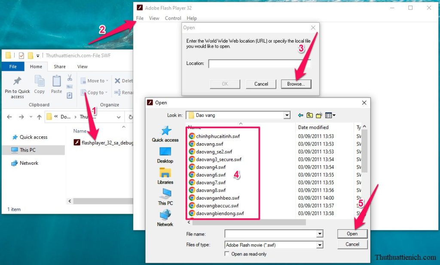Click the Go back arrow icon in Open dialog
Image resolution: width=440 pixels, height=265 pixels.
pyautogui.click(x=299, y=115)
